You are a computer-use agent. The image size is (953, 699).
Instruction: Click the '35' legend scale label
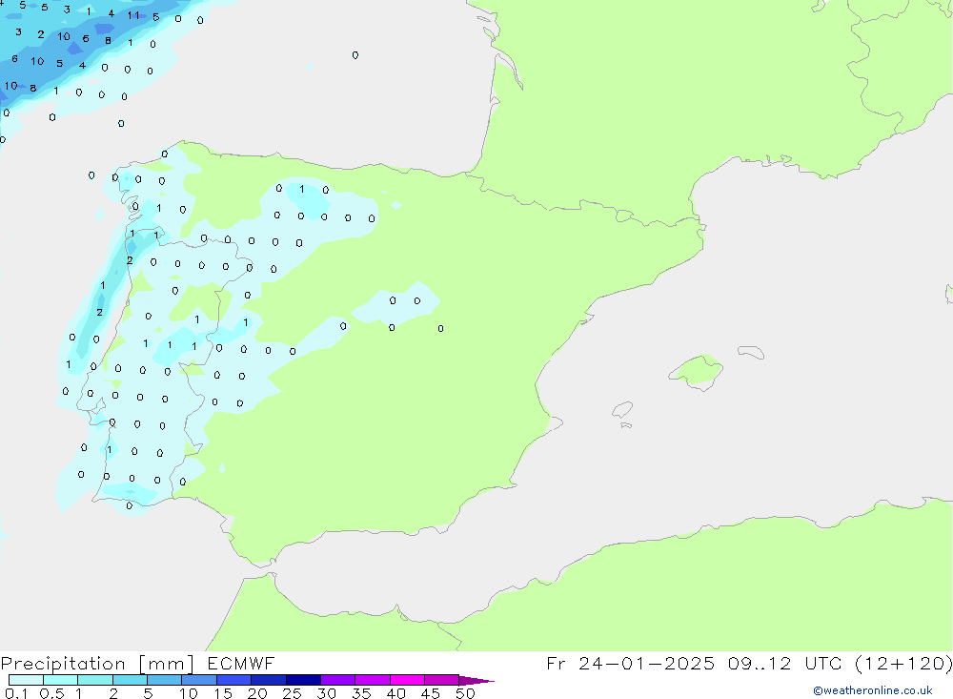tap(361, 693)
